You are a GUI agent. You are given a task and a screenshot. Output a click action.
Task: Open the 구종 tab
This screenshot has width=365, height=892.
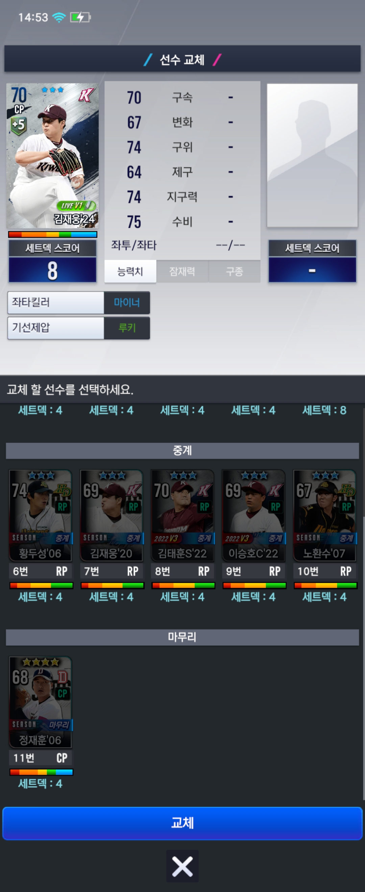(235, 271)
